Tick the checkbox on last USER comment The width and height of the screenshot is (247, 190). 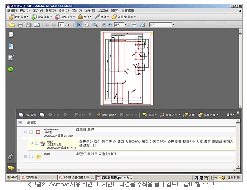[31, 157]
